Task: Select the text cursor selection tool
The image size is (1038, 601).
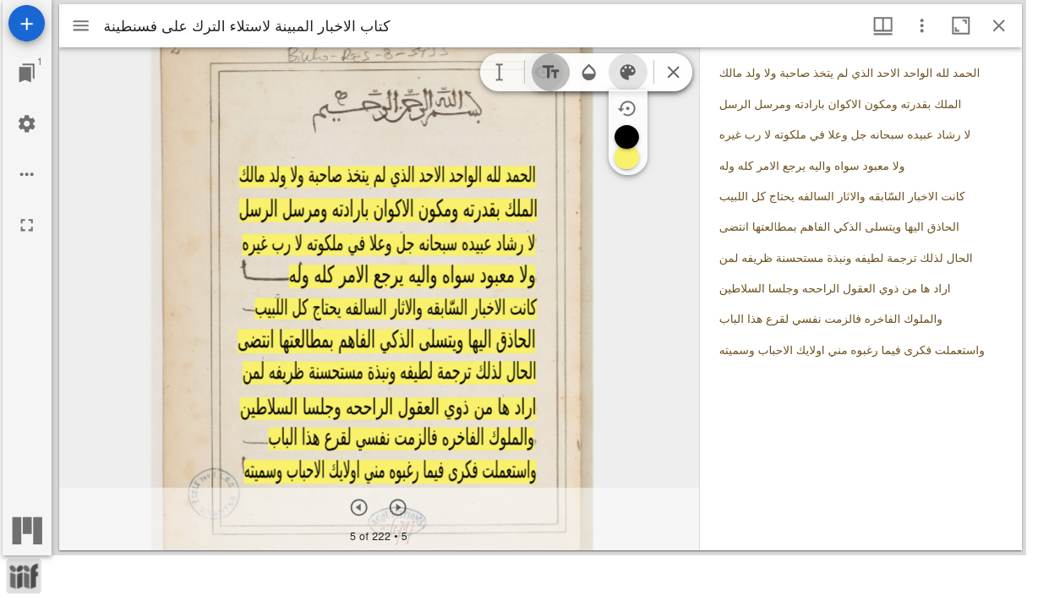Action: pos(500,73)
